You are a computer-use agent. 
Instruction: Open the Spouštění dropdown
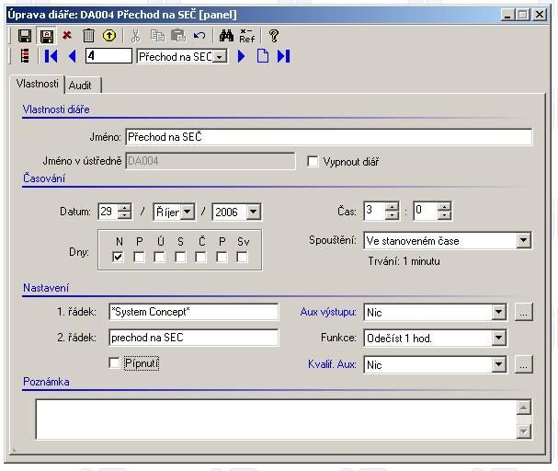523,241
